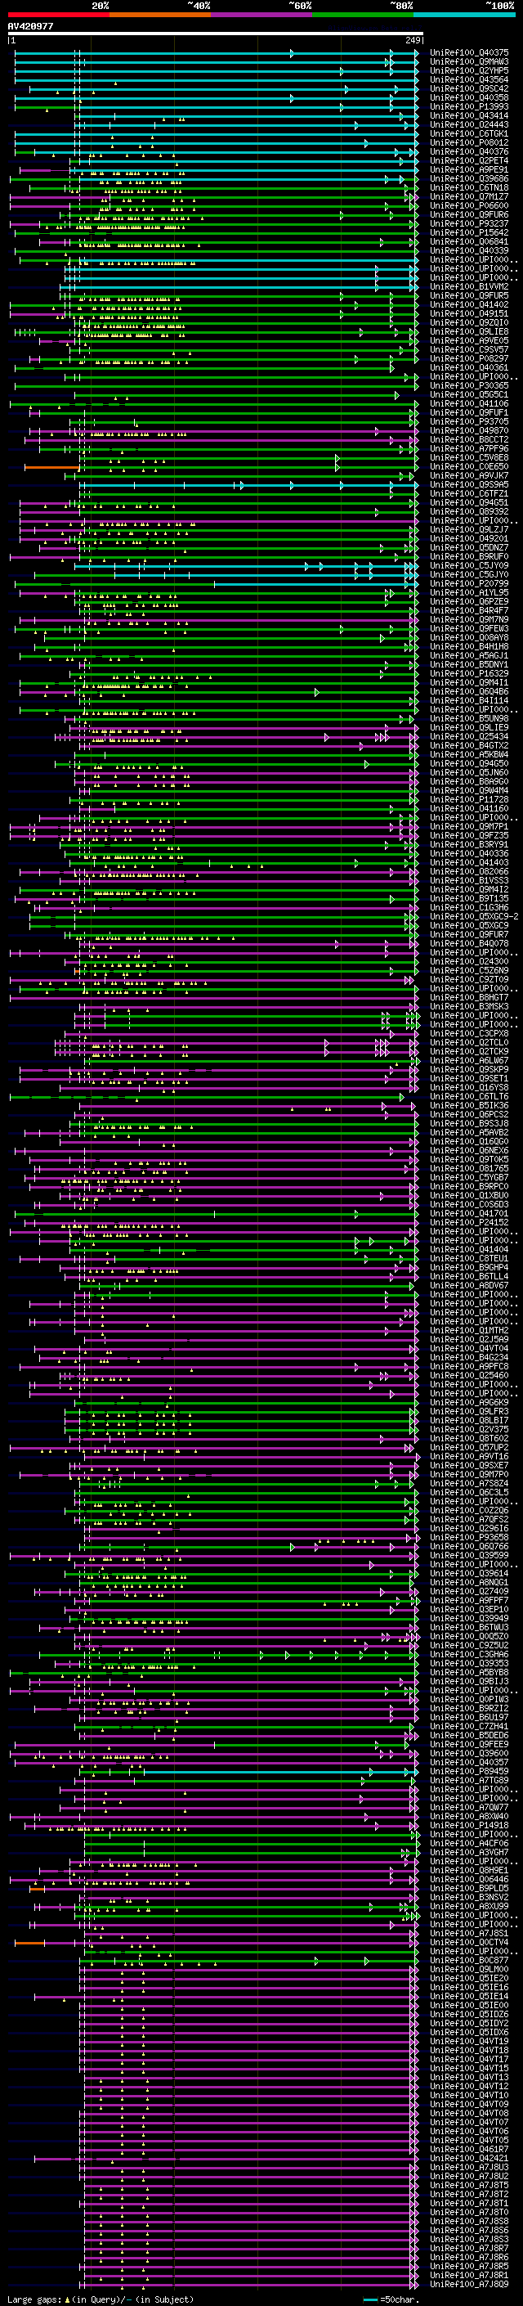Select the AV420977 query title
Image resolution: width=523 pixels, height=2306 pixels.
(30, 26)
